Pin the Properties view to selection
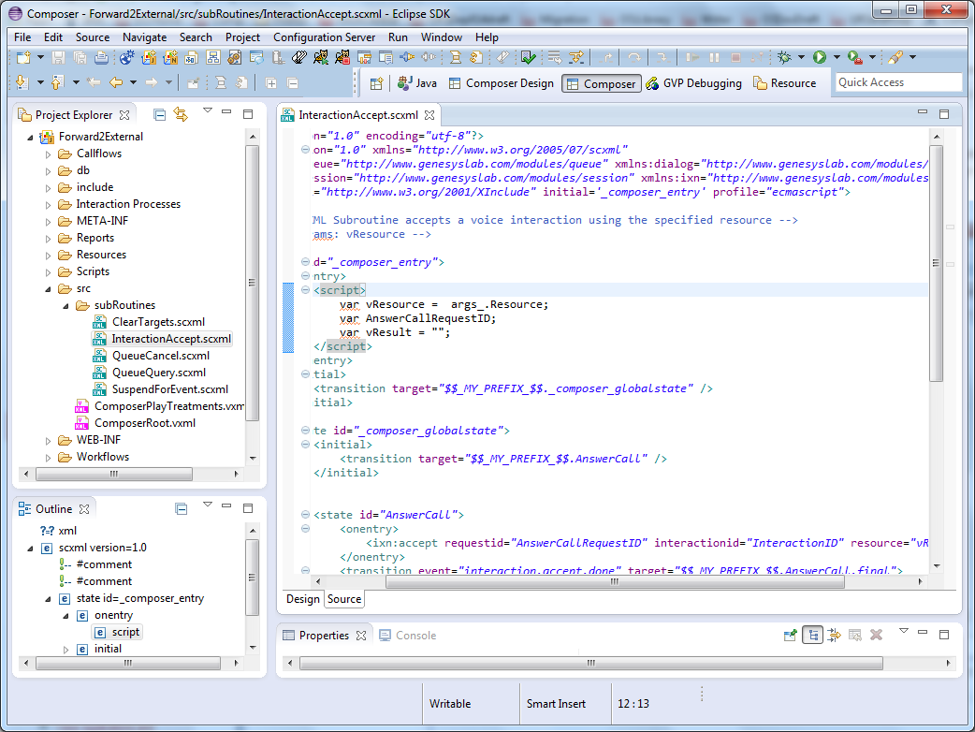Screen dimensions: 975x732 point(791,635)
